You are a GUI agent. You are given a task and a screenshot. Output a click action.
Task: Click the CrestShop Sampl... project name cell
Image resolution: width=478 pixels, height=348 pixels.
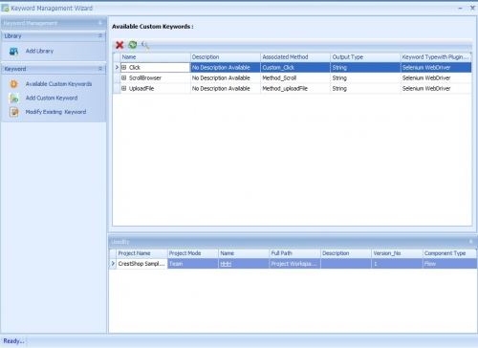pyautogui.click(x=141, y=264)
